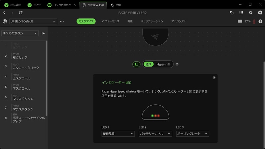Click the インジケーター LED heading
The image size is (265, 149).
pyautogui.click(x=116, y=82)
